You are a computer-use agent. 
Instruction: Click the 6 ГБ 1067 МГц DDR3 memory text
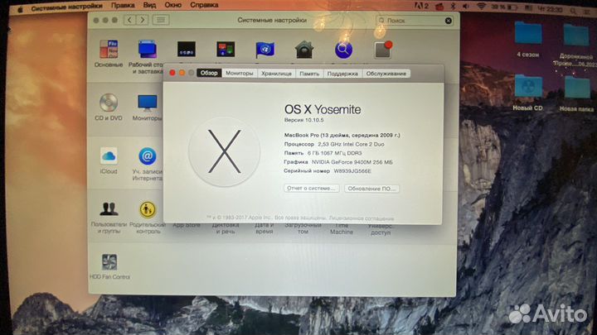point(334,153)
